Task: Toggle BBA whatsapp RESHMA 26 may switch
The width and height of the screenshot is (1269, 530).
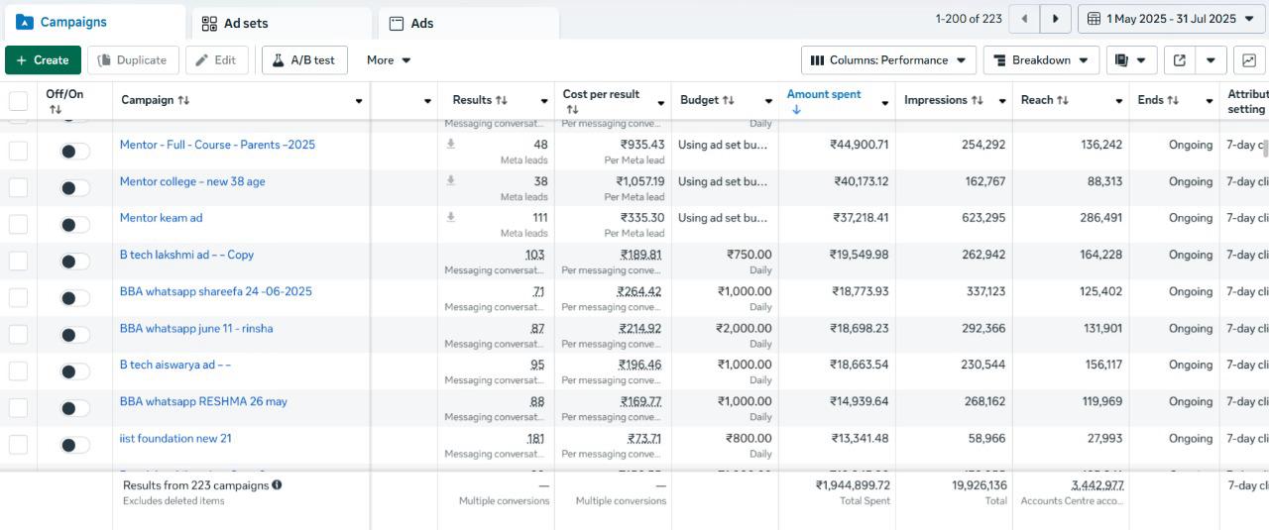Action: pyautogui.click(x=74, y=408)
